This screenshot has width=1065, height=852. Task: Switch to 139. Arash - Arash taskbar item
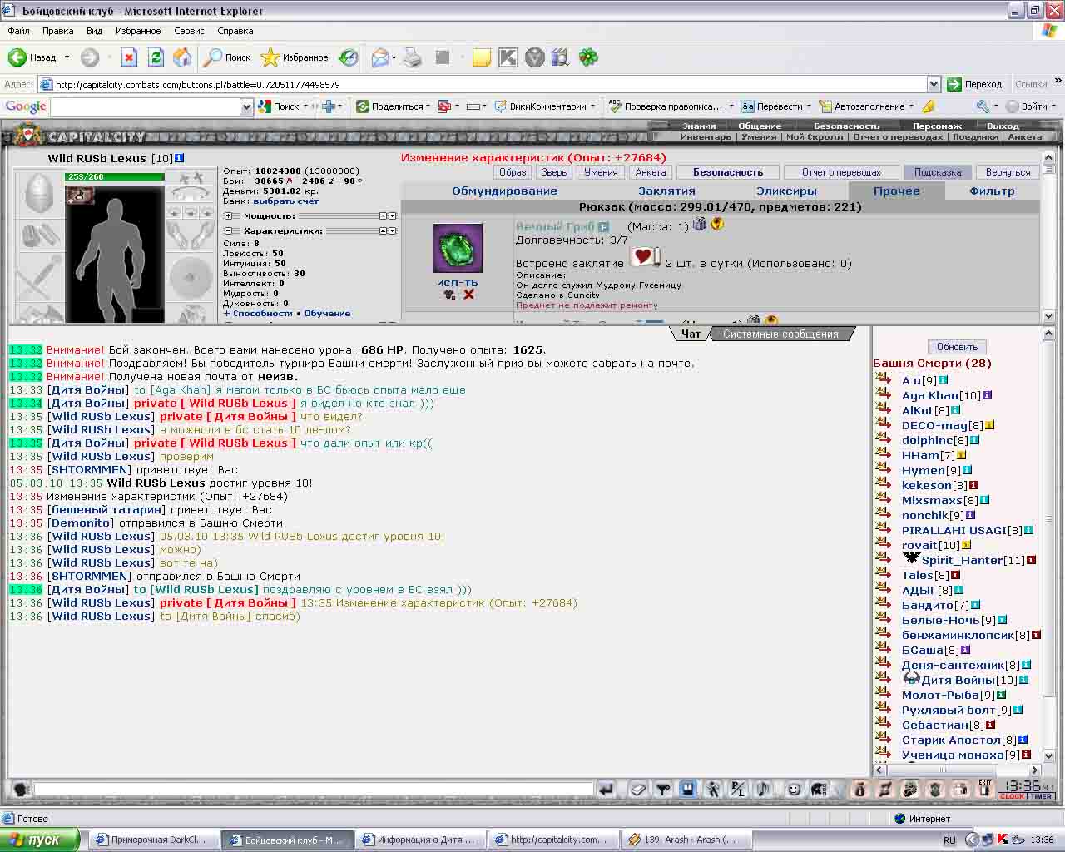coord(687,840)
